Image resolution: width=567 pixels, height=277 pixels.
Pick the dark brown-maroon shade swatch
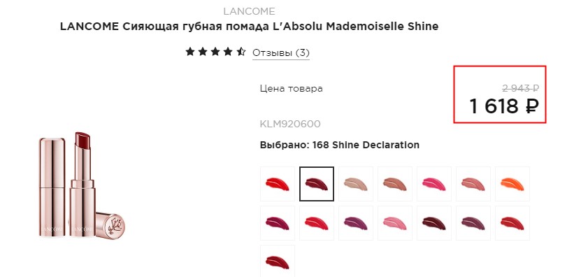(x=434, y=223)
